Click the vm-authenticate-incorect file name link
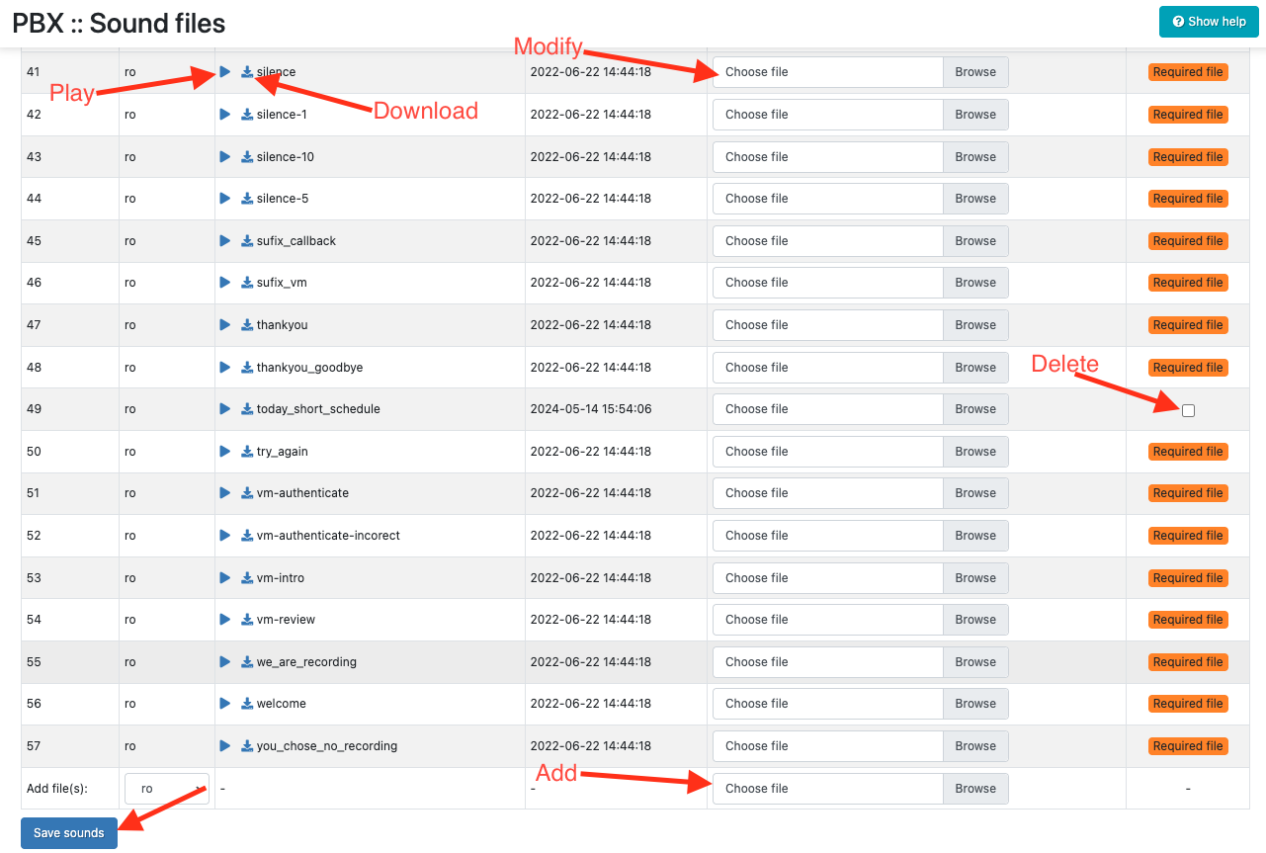The height and width of the screenshot is (853, 1266). tap(328, 536)
